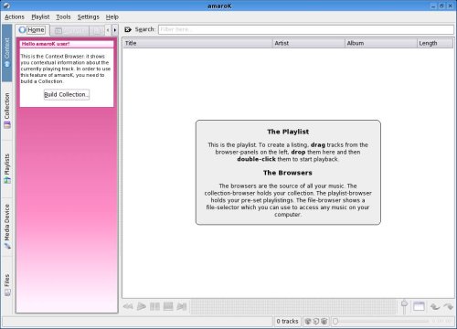Open the Settings menu

coord(89,16)
